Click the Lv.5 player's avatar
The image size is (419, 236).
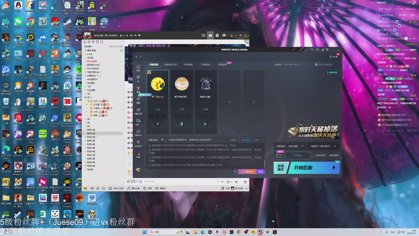(205, 84)
